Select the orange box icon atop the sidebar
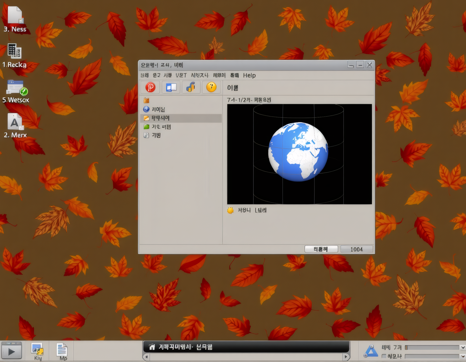This screenshot has height=362, width=466. 147,100
